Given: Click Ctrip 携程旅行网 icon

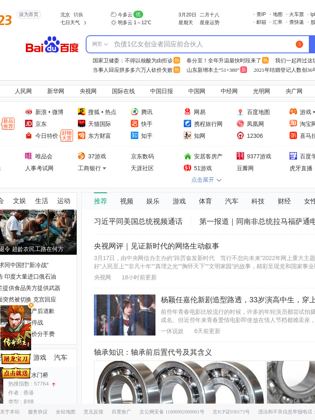Looking at the screenshot, I should coord(187,124).
